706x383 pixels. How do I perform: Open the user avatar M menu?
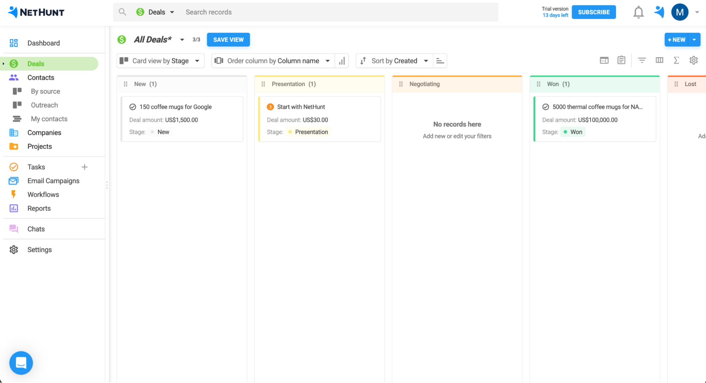(x=680, y=12)
